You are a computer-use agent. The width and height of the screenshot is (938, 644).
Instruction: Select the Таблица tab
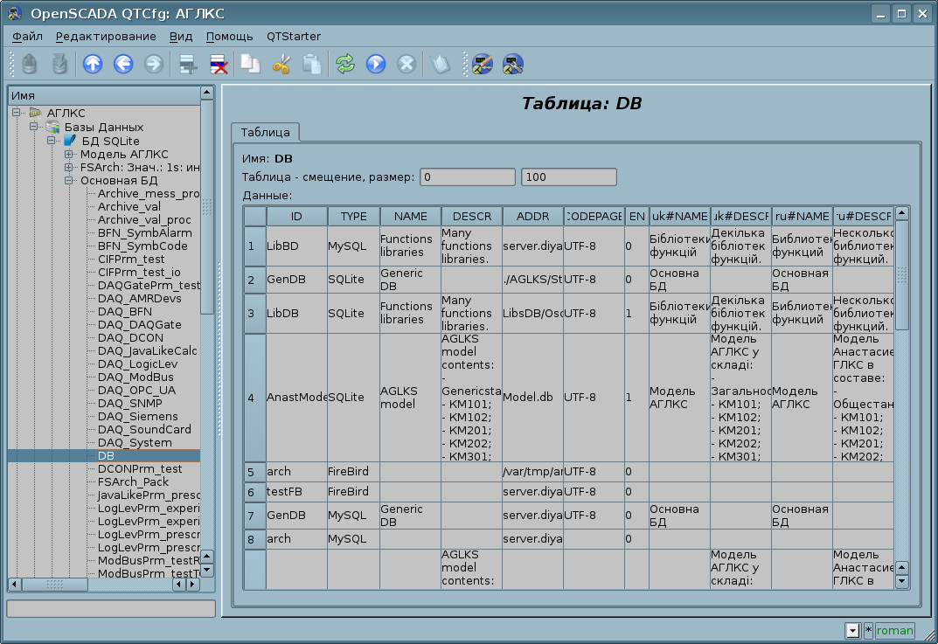(x=266, y=132)
